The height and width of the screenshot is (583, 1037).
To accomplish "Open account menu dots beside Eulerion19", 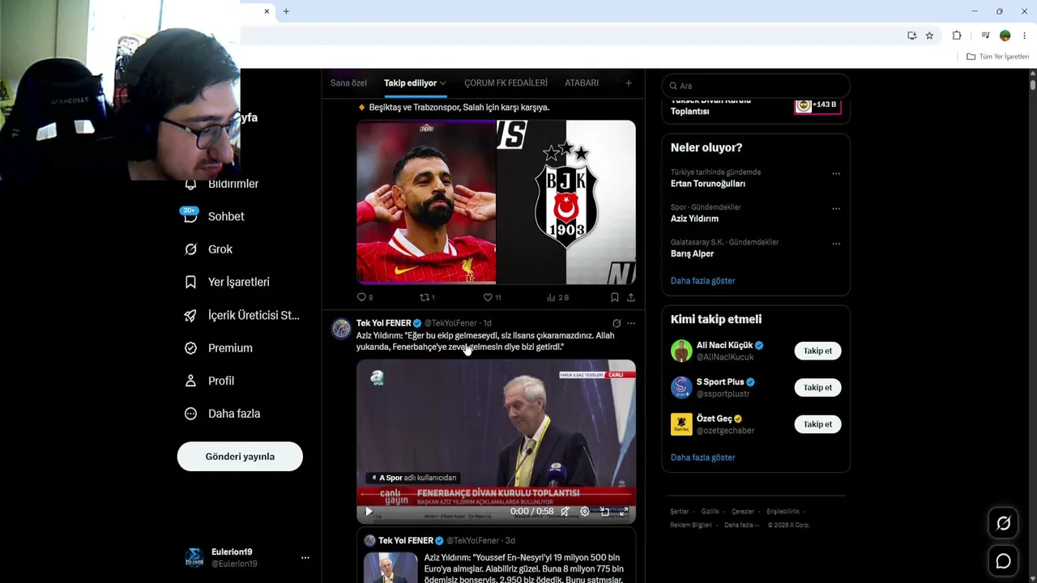I will click(305, 558).
